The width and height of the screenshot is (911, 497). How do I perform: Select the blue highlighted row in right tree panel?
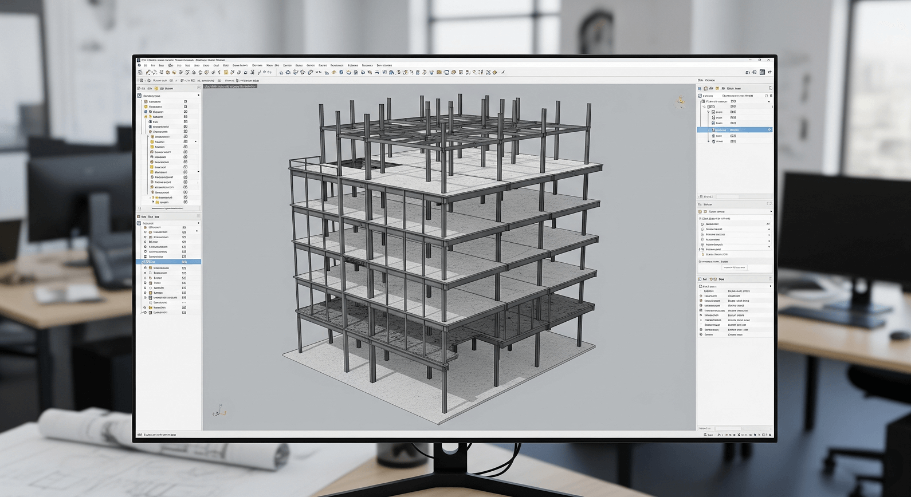pos(735,130)
